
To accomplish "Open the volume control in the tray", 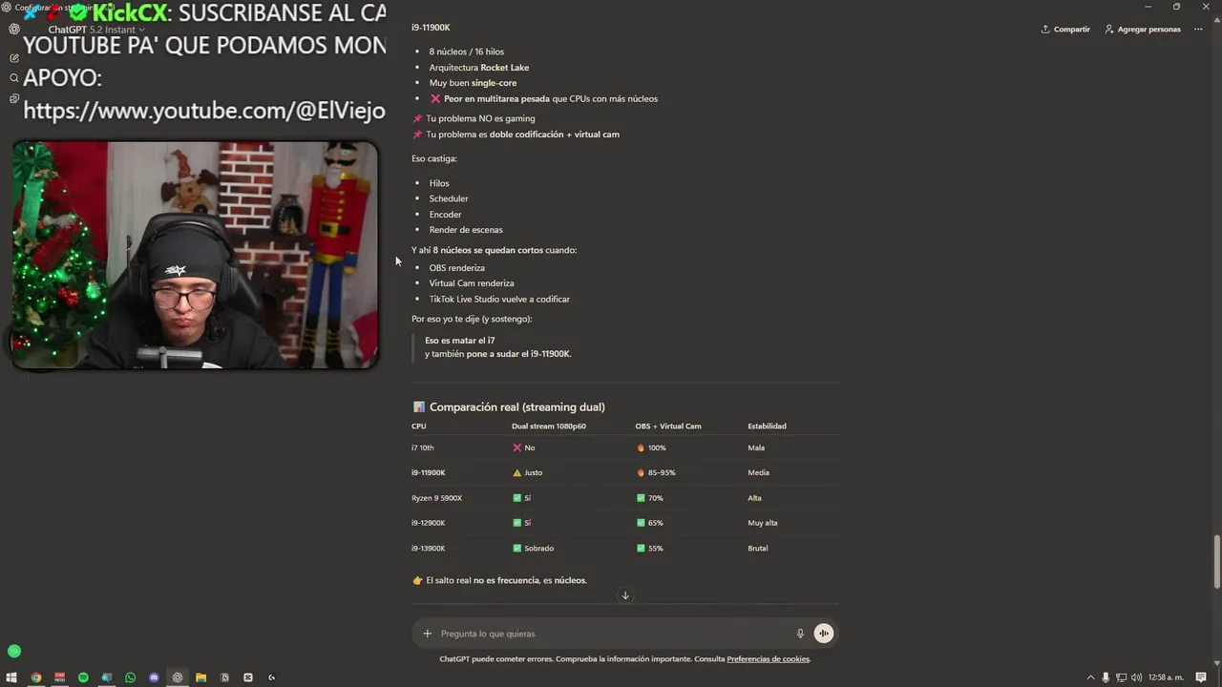I will coord(1136,677).
